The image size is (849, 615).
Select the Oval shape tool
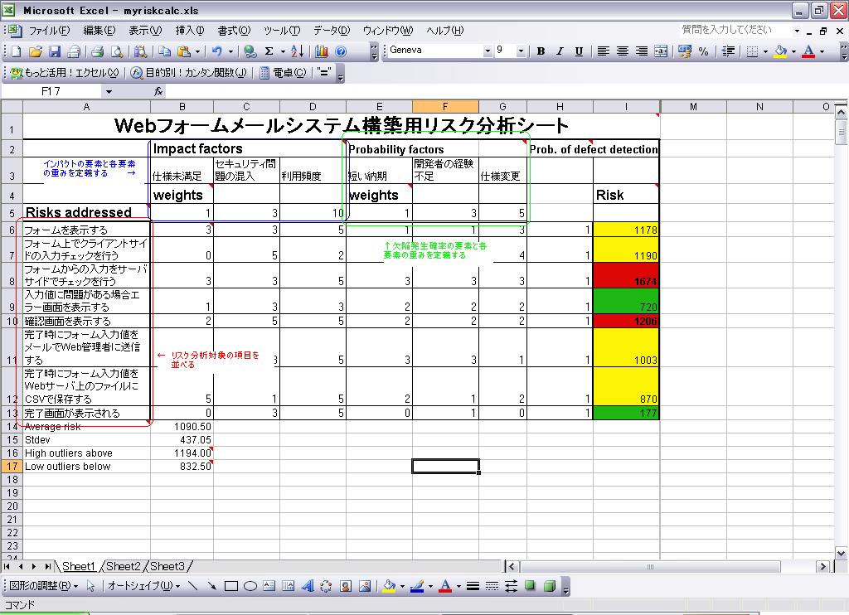tap(250, 587)
